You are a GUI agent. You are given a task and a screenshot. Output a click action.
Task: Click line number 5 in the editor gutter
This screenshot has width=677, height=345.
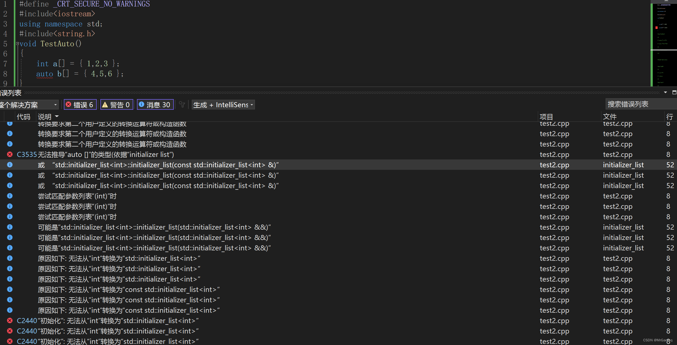pyautogui.click(x=5, y=44)
